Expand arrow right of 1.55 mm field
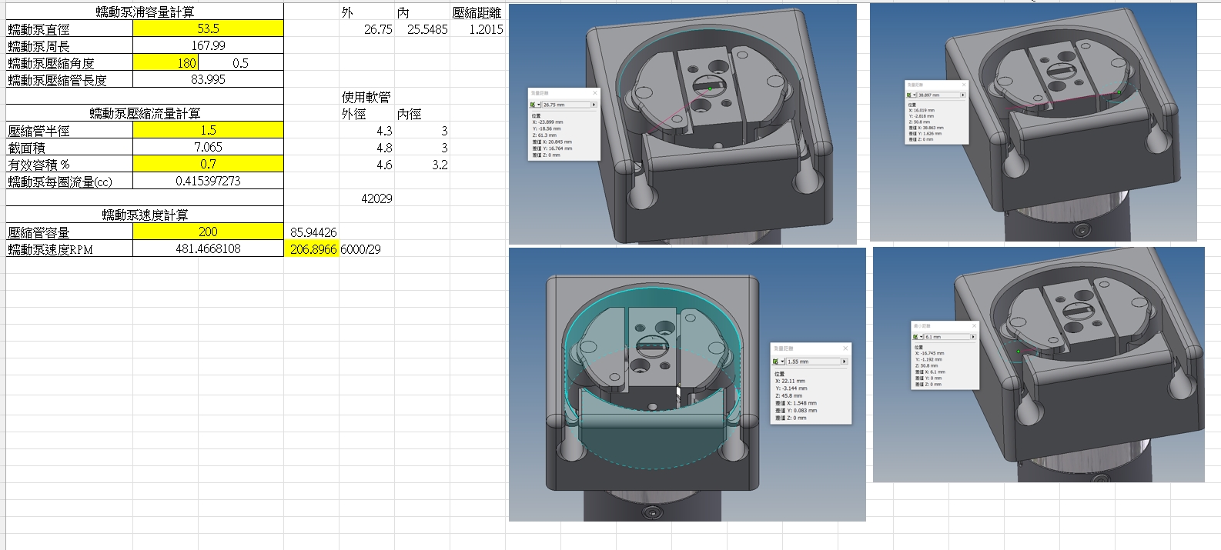1221x550 pixels. click(x=844, y=362)
